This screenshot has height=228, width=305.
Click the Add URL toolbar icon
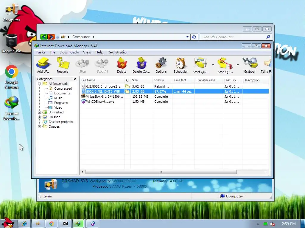click(43, 65)
